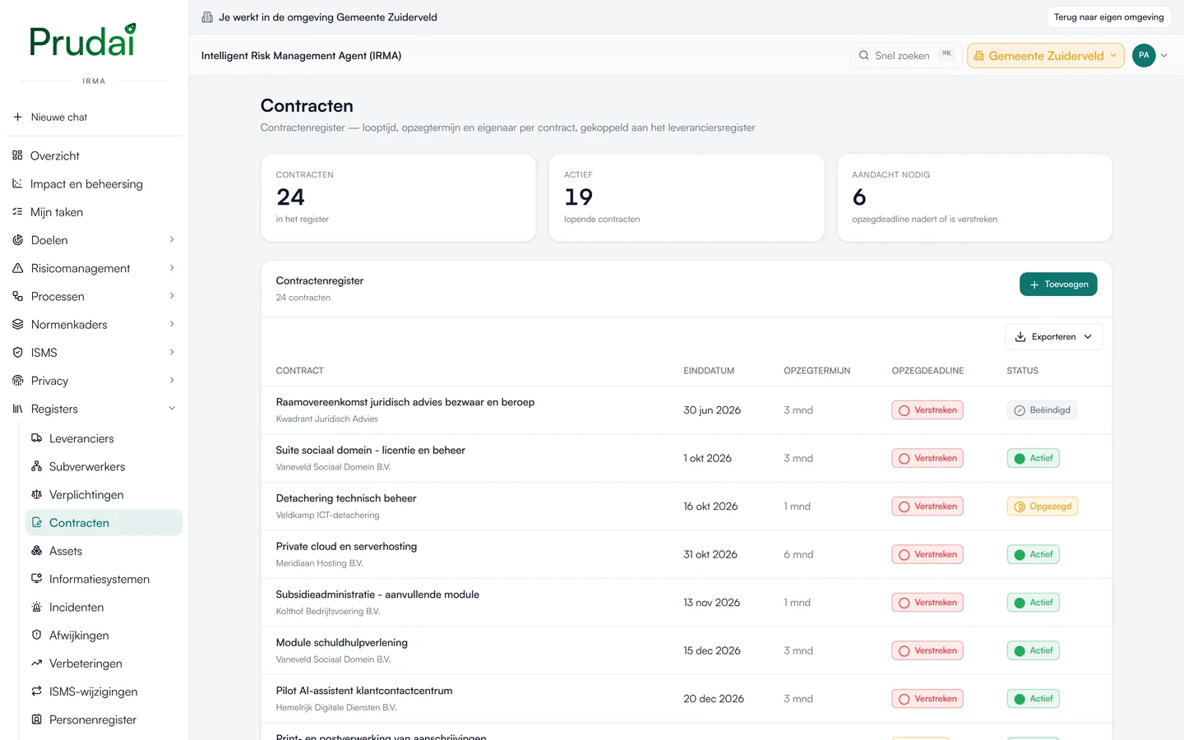This screenshot has height=740, width=1184.
Task: Click the Mijn taken checklist icon
Action: (17, 211)
